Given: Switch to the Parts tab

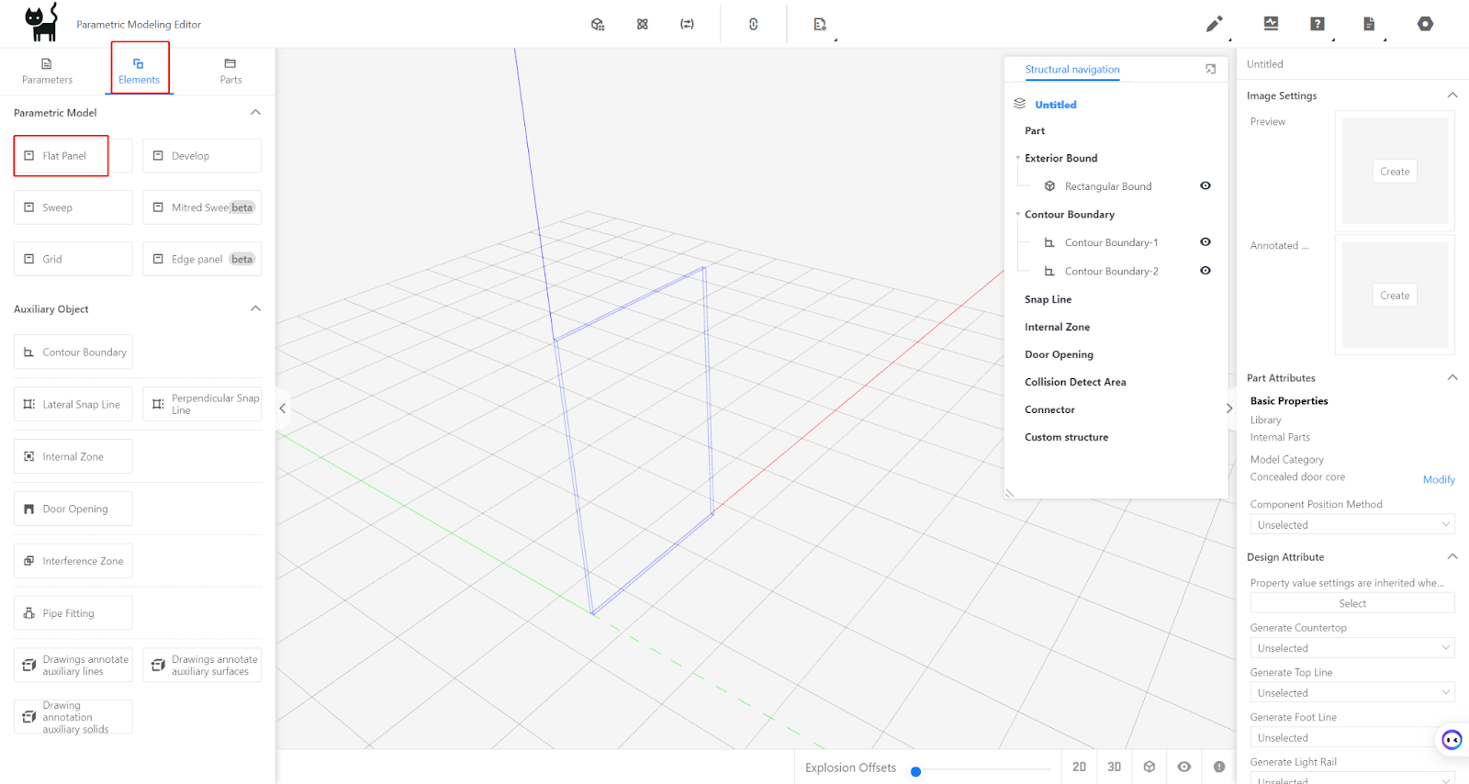Looking at the screenshot, I should pos(230,71).
